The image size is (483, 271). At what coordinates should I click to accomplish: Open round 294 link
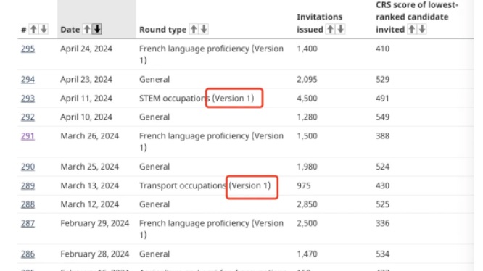(28, 80)
